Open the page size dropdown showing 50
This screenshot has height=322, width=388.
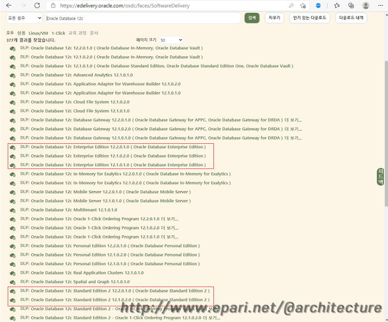(171, 40)
